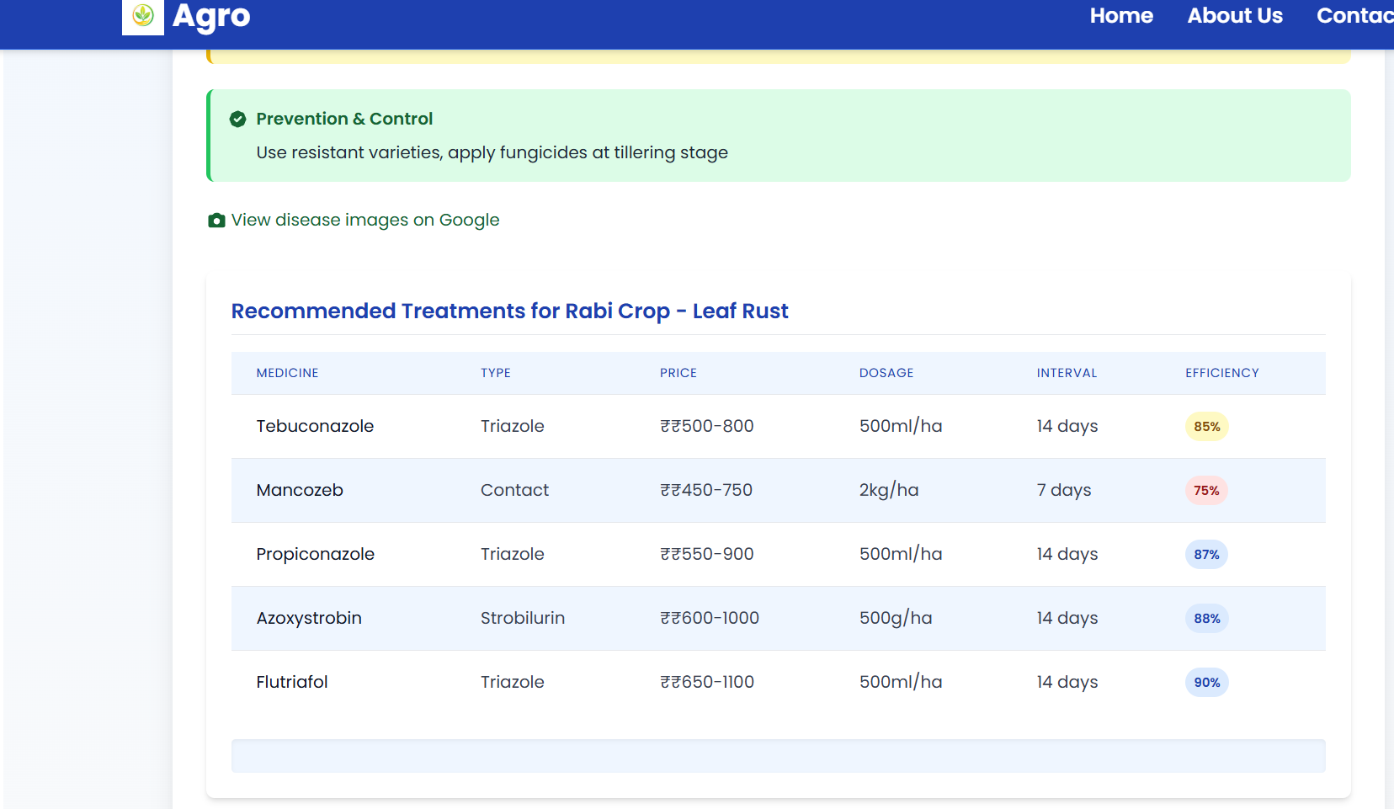Click the Recommended Treatments for Rabi Crop heading

pyautogui.click(x=509, y=311)
